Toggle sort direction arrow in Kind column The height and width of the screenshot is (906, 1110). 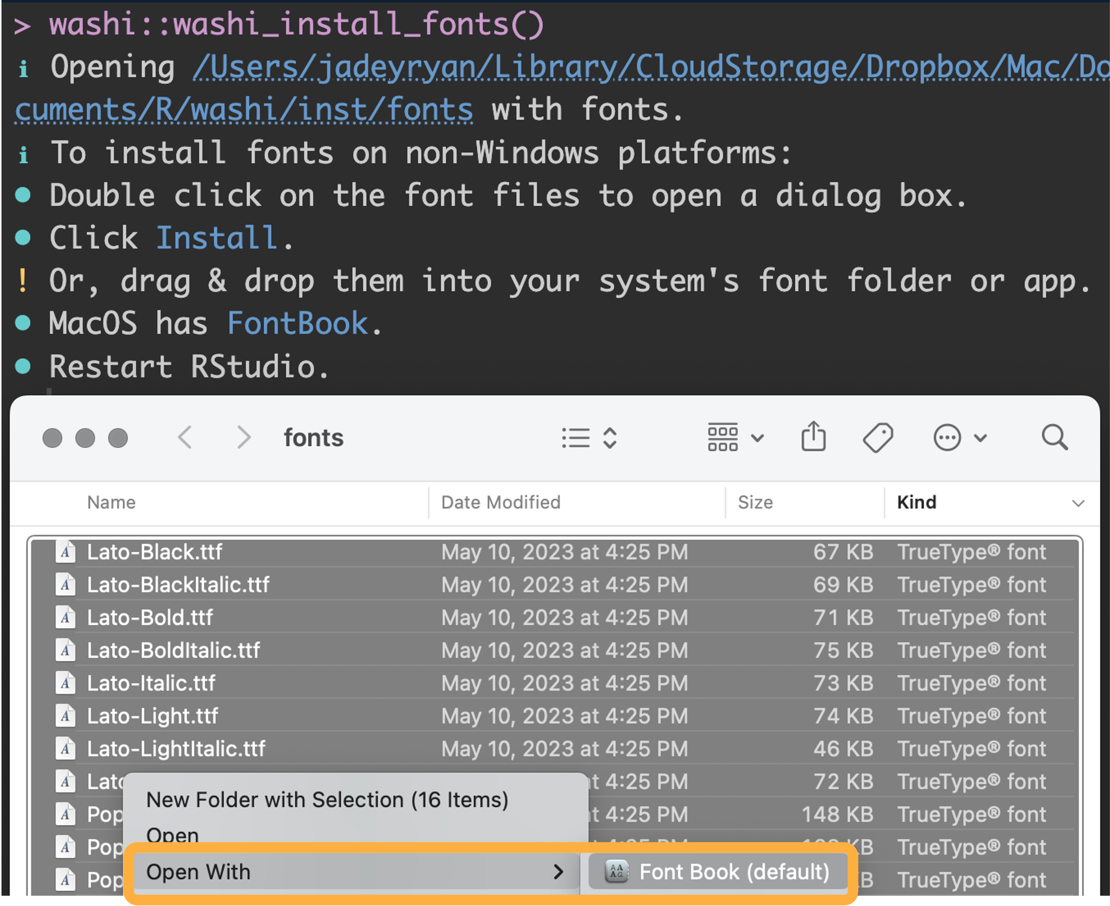(x=1078, y=503)
